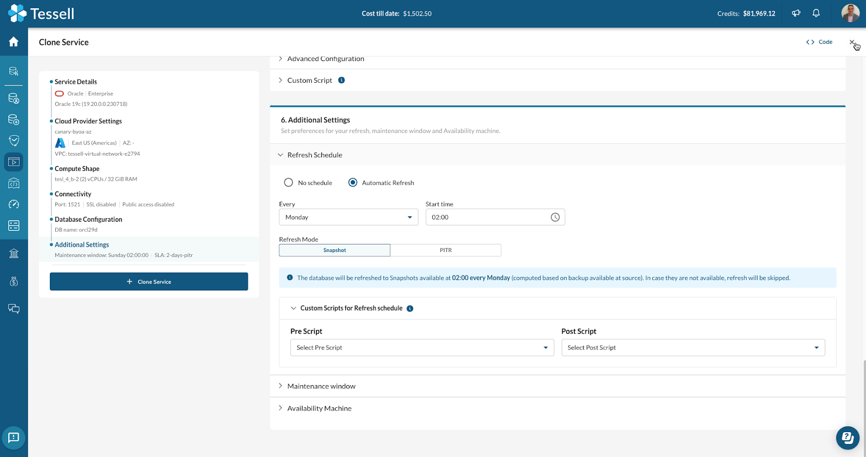Open the add database sidebar icon

point(14,120)
